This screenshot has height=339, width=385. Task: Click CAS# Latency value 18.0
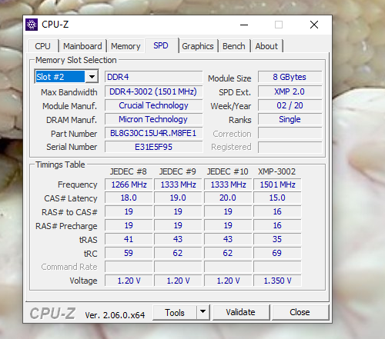coord(129,198)
